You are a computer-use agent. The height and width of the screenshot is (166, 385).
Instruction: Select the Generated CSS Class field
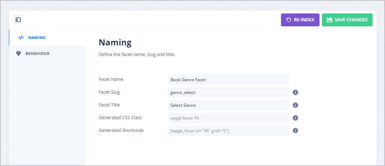(229, 118)
